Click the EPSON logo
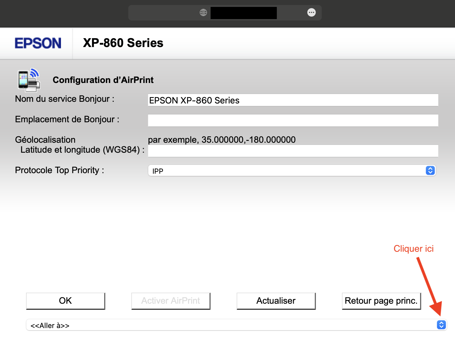The image size is (455, 338). (38, 43)
